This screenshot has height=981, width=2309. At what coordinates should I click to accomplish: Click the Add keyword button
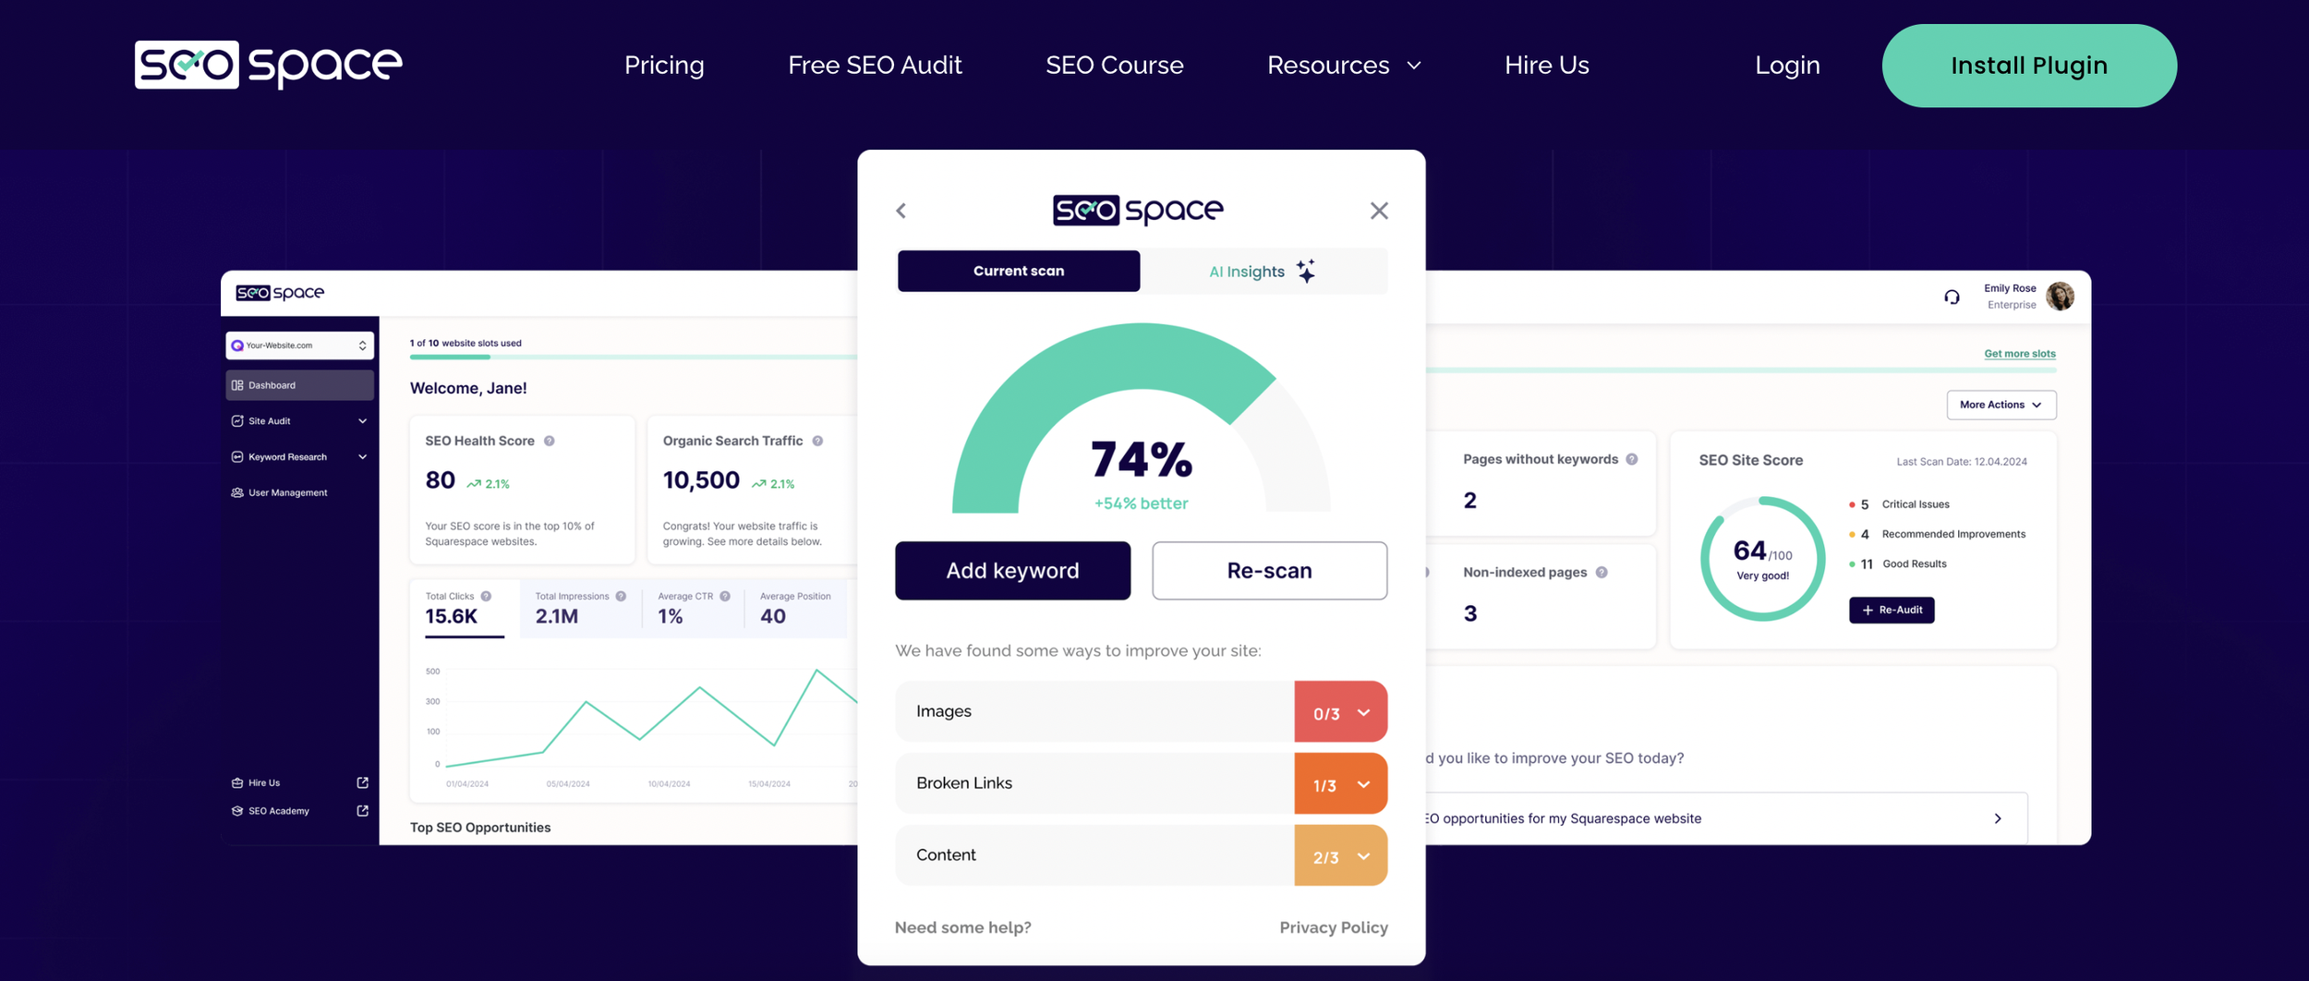click(x=1012, y=571)
